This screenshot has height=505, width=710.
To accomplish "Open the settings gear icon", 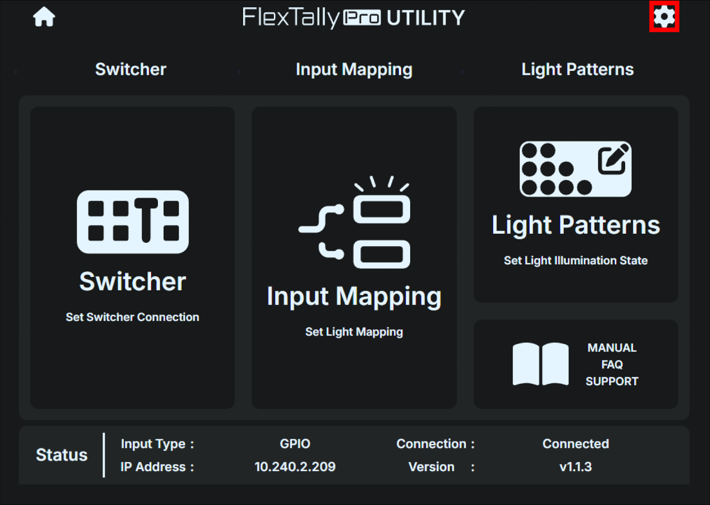I will 664,17.
